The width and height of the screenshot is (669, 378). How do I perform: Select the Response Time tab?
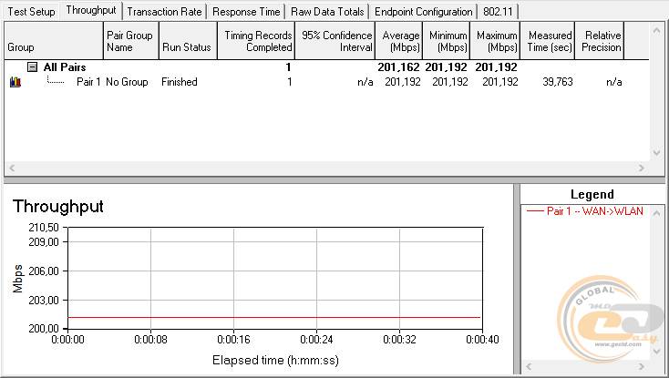[x=246, y=12]
